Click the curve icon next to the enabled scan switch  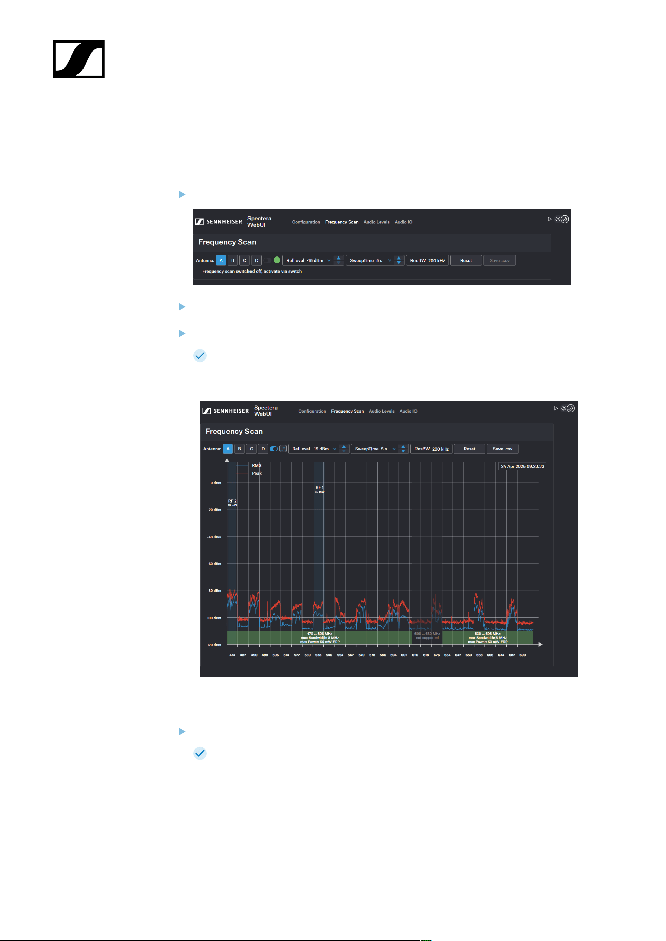click(x=283, y=449)
